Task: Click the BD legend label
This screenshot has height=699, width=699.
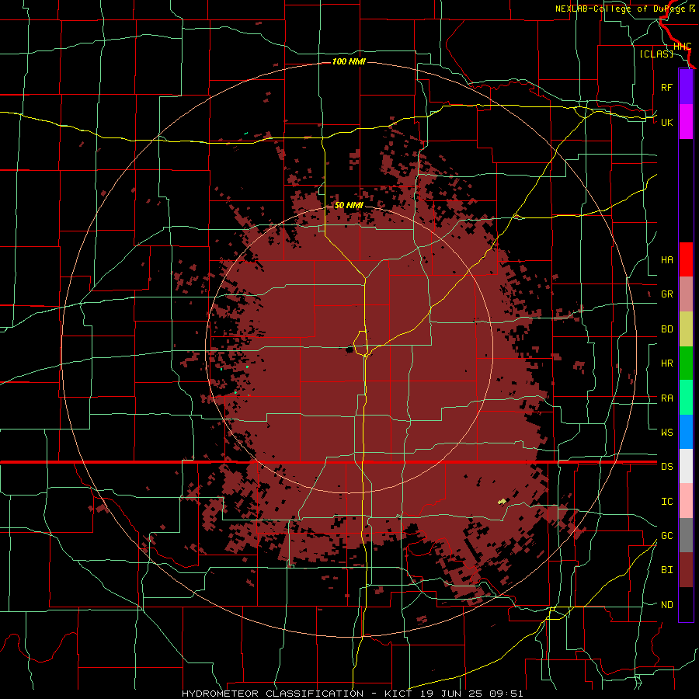Action: [x=666, y=329]
